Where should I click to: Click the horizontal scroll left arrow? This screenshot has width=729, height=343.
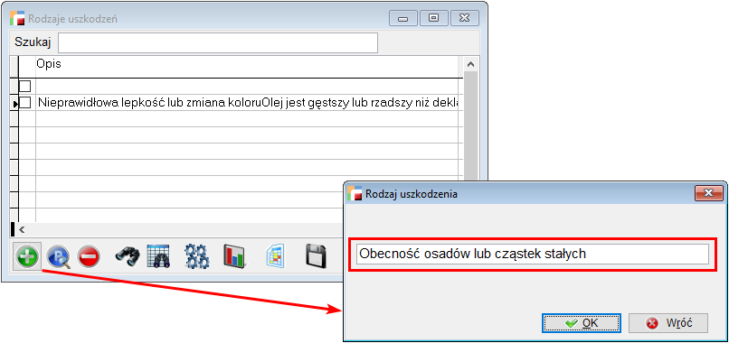(22, 229)
